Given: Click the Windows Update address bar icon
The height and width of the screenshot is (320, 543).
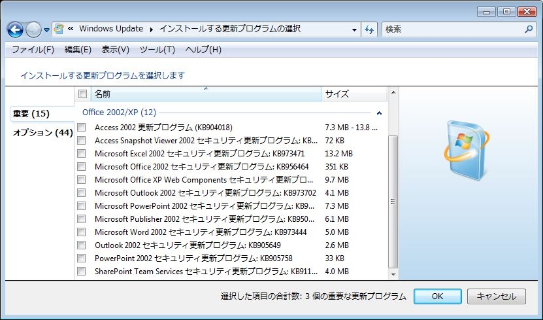Looking at the screenshot, I should 59,29.
